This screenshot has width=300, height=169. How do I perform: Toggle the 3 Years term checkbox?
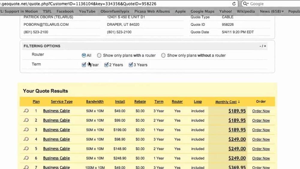(x=130, y=65)
